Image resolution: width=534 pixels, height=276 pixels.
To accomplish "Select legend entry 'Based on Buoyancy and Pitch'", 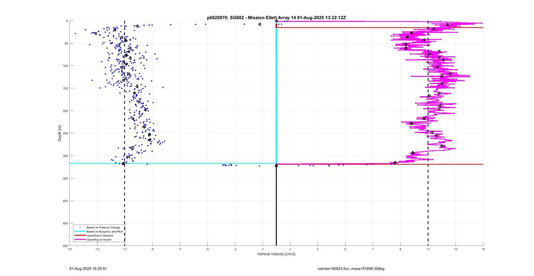I will pos(104,232).
